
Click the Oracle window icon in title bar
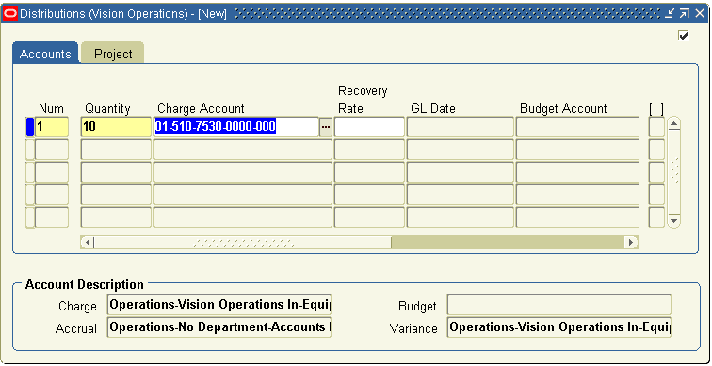10,13
